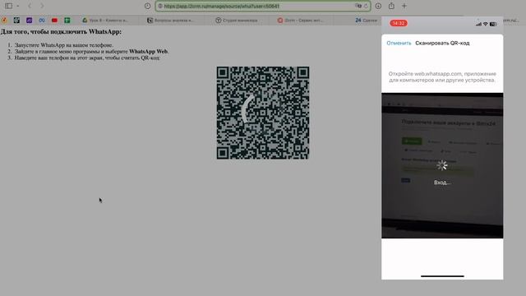Click heading 'Для того, чтобы подключить WhatsApp:'
The image size is (526, 296).
pyautogui.click(x=61, y=32)
